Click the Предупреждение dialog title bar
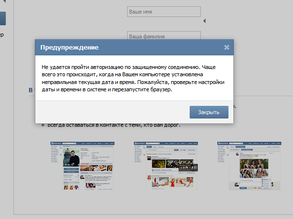293x219 pixels. point(126,48)
